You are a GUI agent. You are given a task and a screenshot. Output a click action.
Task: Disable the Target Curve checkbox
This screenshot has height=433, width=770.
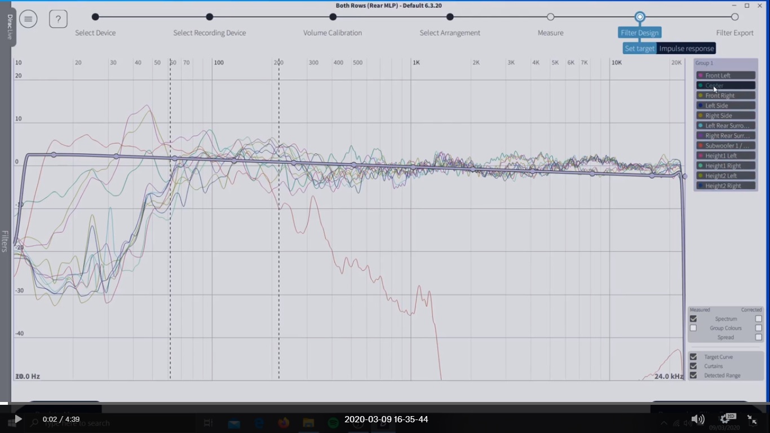[x=693, y=357]
